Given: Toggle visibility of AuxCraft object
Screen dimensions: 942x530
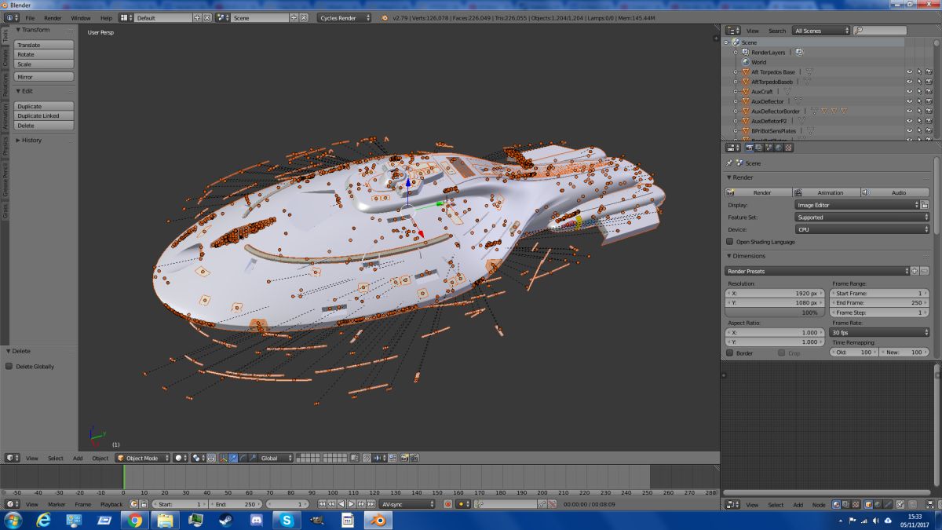Looking at the screenshot, I should (x=909, y=92).
